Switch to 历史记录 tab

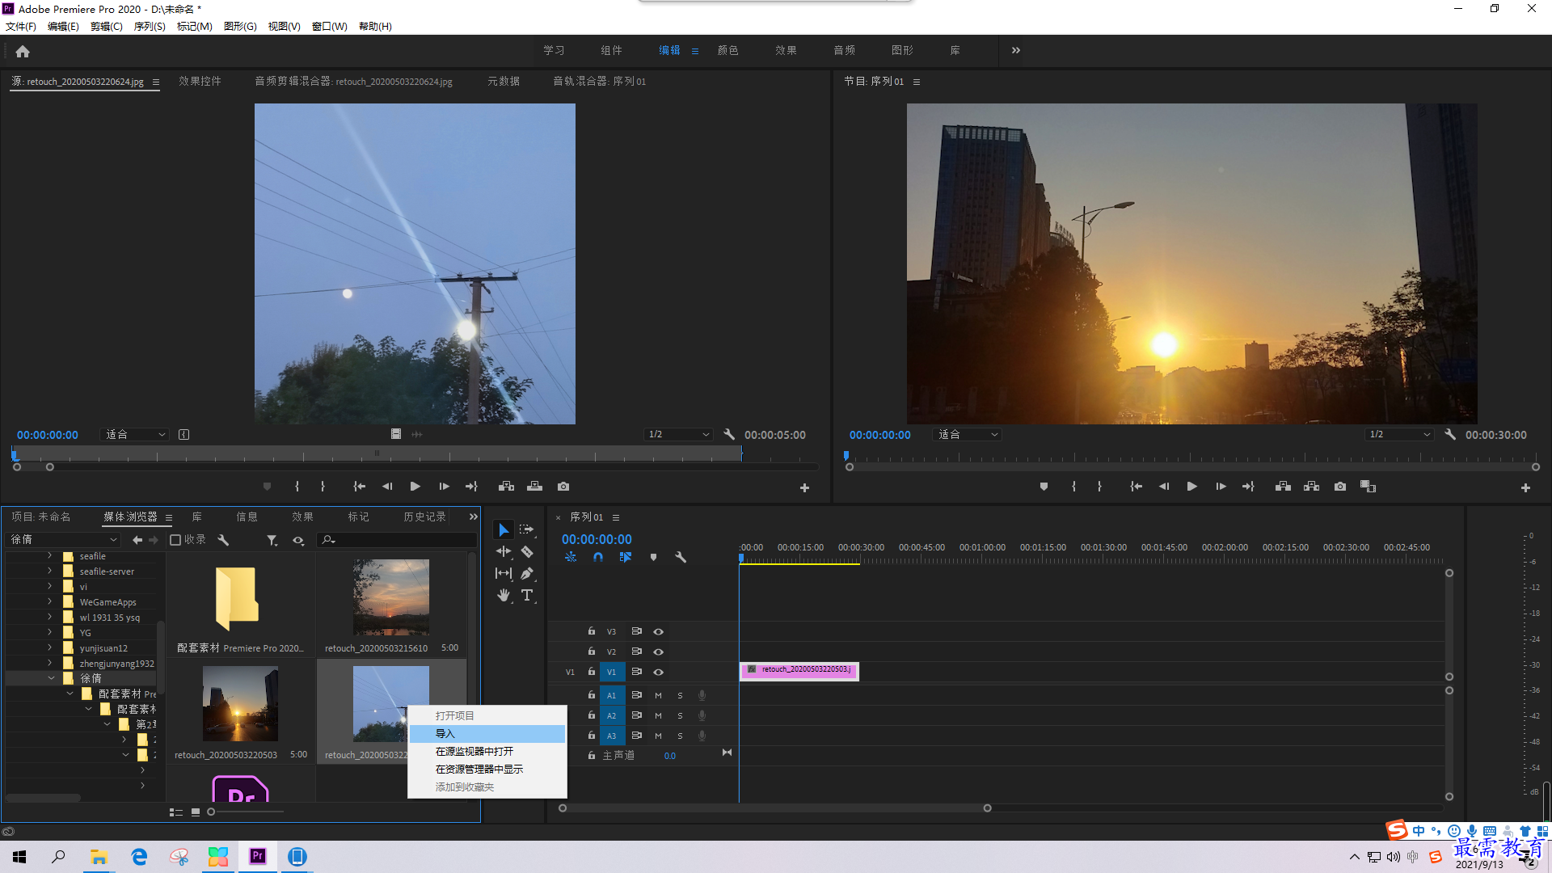click(x=424, y=517)
